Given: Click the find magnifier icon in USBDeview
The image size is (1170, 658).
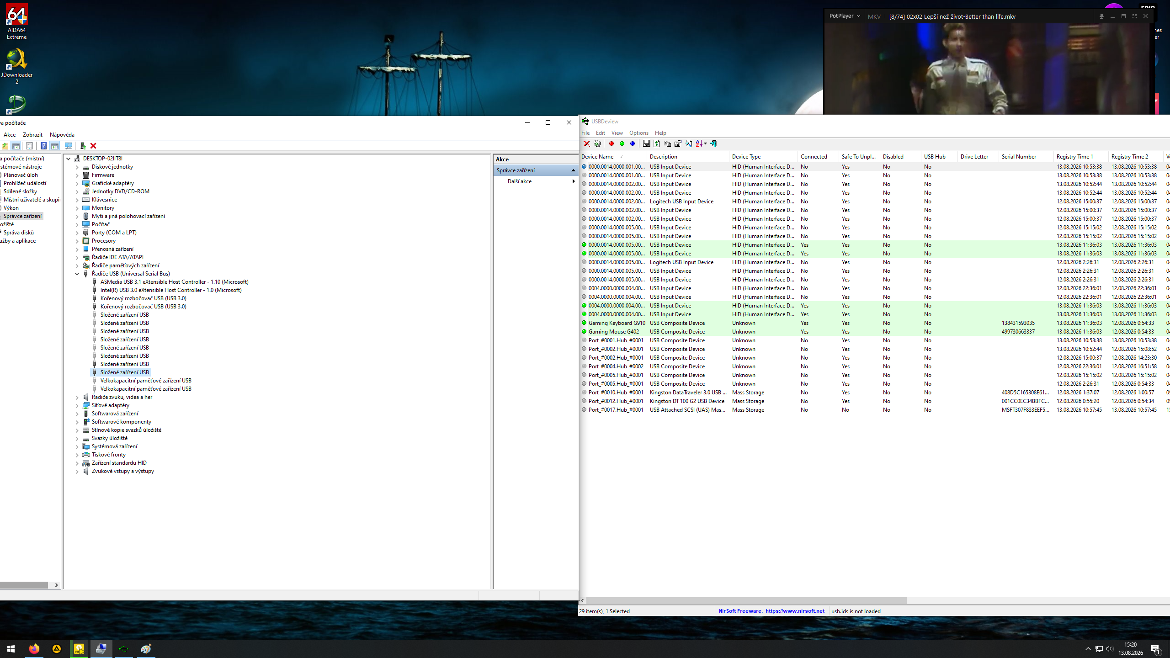Looking at the screenshot, I should point(689,143).
